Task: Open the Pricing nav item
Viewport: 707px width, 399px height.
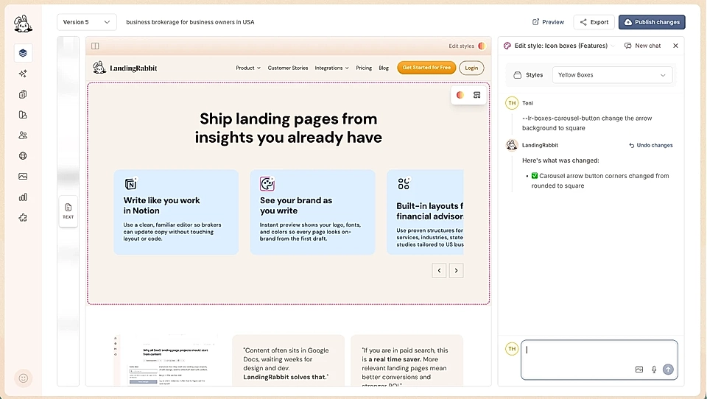Action: pos(364,68)
